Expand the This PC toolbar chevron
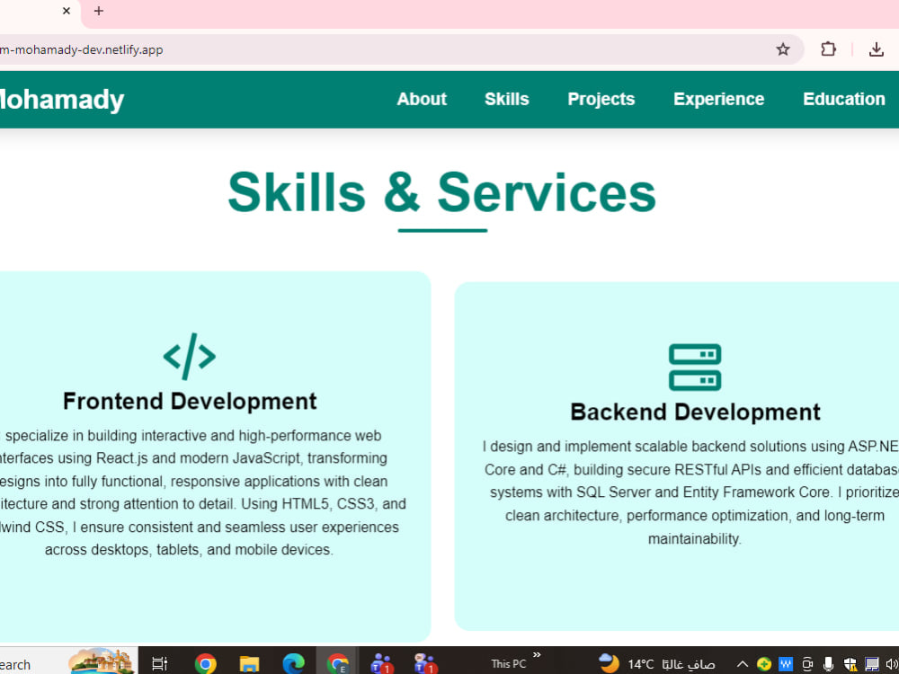 pos(537,654)
